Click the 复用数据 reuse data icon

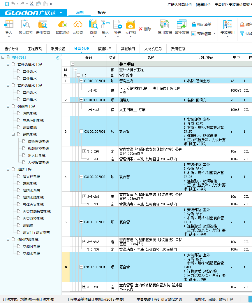pyautogui.click(x=165, y=25)
